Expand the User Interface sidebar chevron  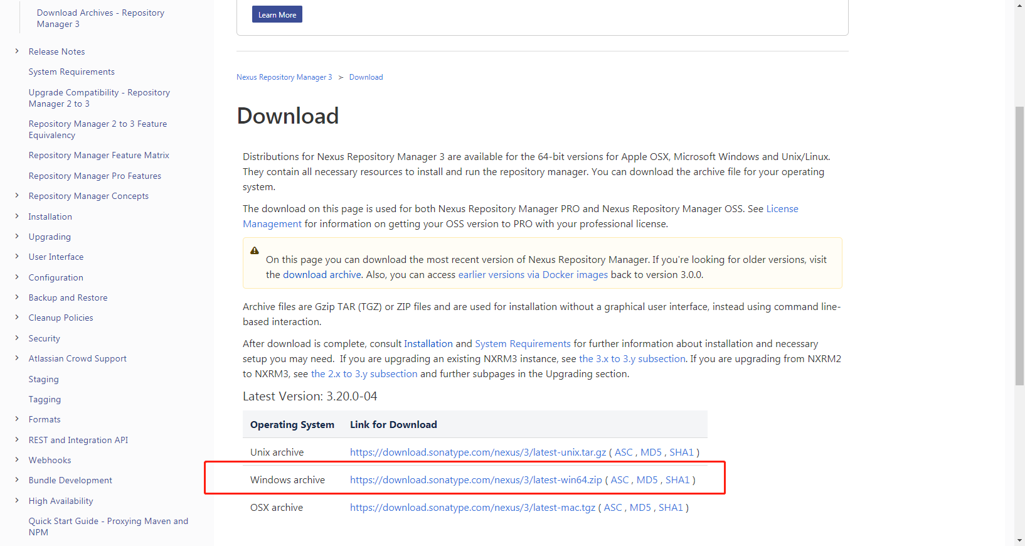[x=17, y=257]
